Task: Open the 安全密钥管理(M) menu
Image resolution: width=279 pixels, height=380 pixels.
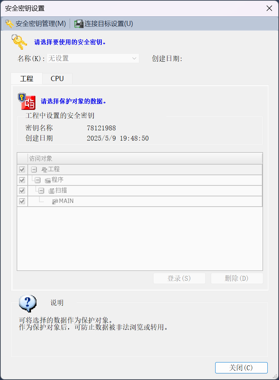Action: [x=36, y=24]
